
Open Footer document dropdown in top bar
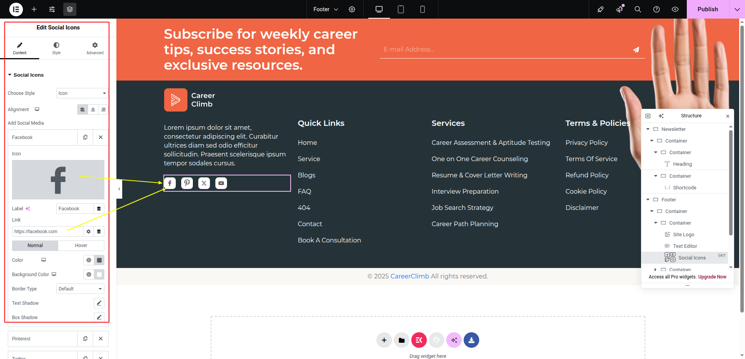coord(326,9)
